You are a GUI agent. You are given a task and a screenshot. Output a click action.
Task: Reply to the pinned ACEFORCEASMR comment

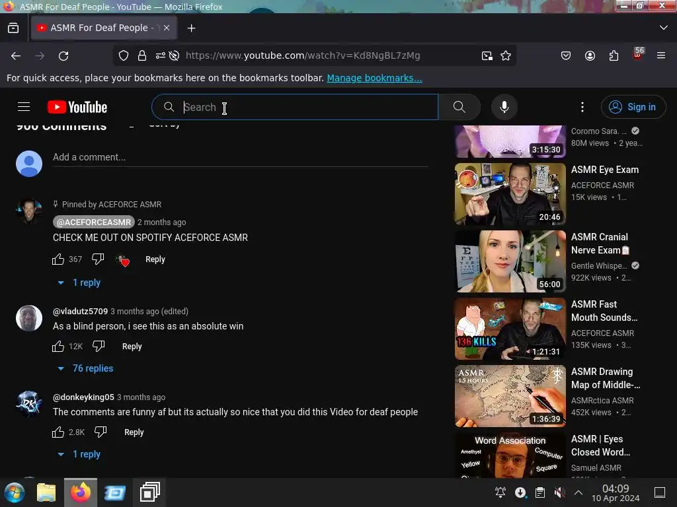[155, 259]
